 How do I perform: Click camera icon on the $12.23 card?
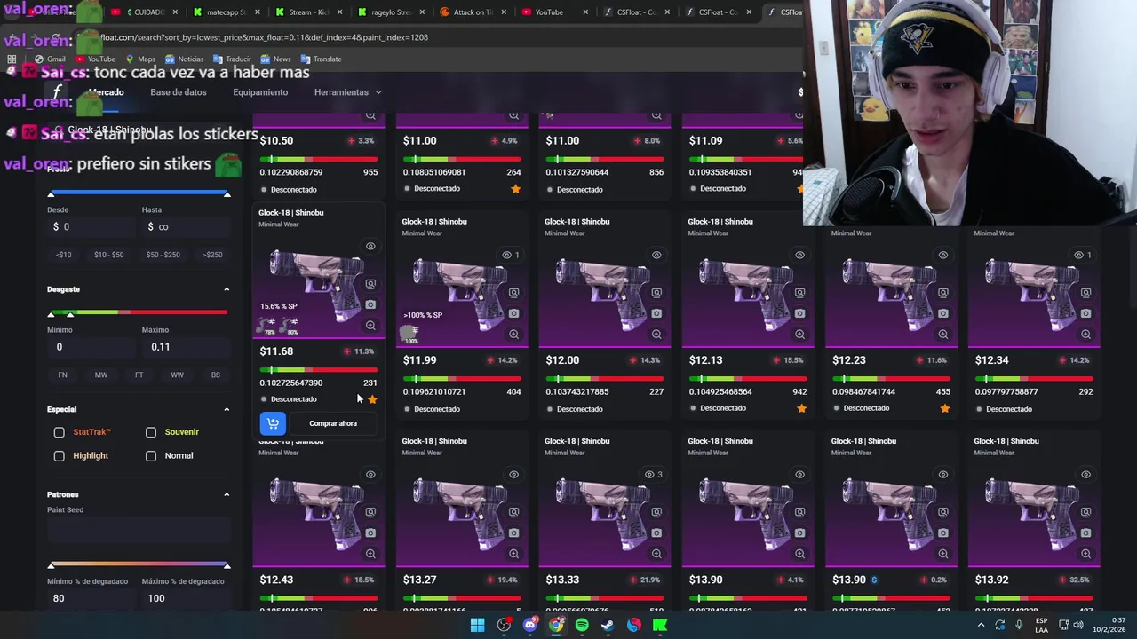coord(942,313)
